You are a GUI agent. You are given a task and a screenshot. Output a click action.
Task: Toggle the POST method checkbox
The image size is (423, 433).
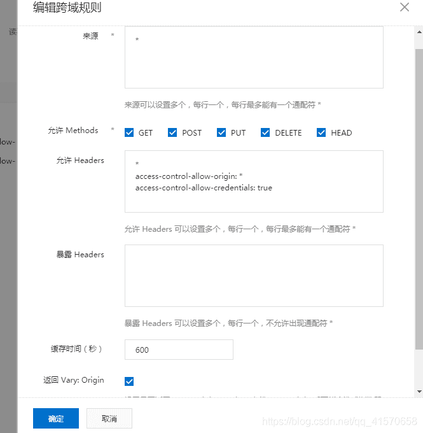[172, 132]
